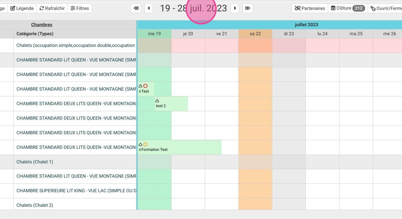Open date picker on 19 - 28 juil. 2023
The height and width of the screenshot is (219, 402).
[193, 8]
